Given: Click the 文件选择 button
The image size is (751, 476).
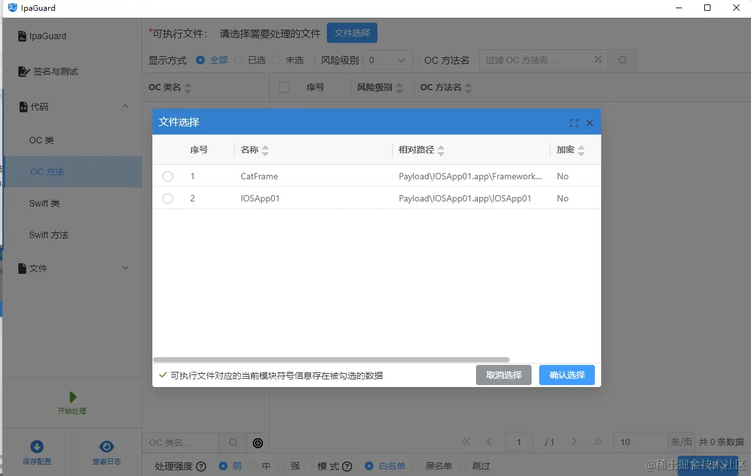Looking at the screenshot, I should [352, 33].
